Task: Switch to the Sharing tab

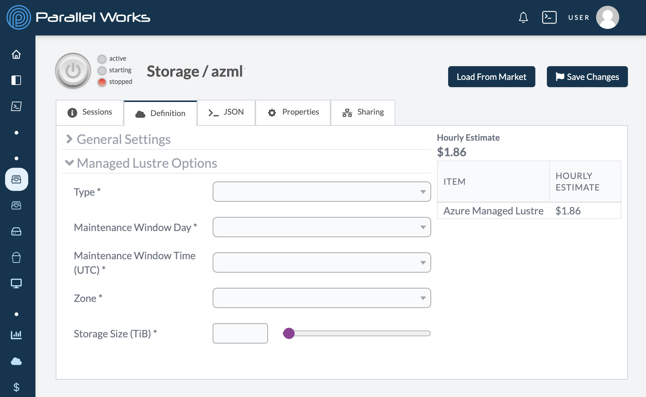Action: coord(363,112)
